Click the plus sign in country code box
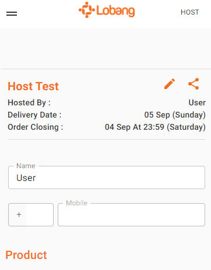 tap(19, 215)
